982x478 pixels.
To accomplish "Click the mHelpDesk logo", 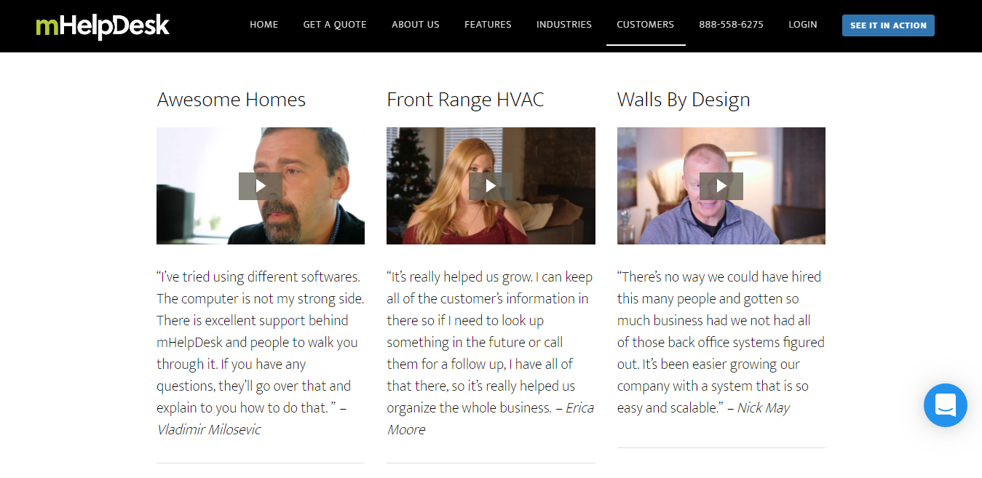I will tap(103, 26).
